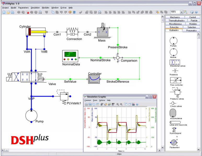Click the canvas horizontal scrollbar left arrow
This screenshot has height=156, width=202.
point(3,150)
